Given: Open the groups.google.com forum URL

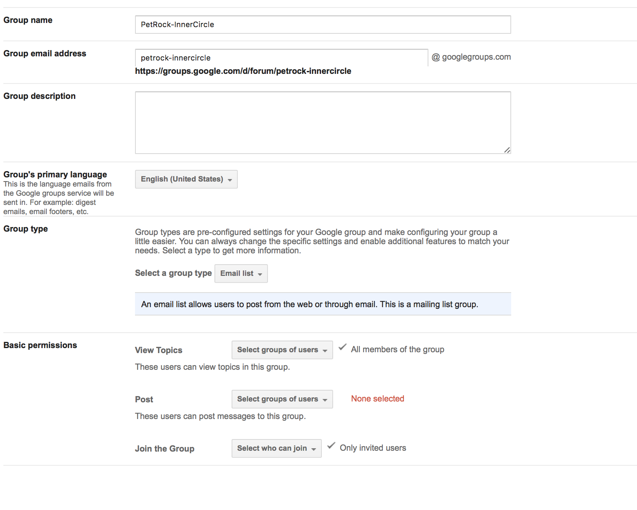Looking at the screenshot, I should pyautogui.click(x=243, y=71).
